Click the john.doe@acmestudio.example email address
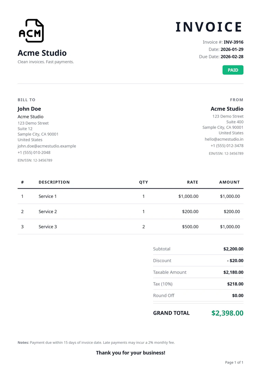This screenshot has height=369, width=261. pos(47,146)
